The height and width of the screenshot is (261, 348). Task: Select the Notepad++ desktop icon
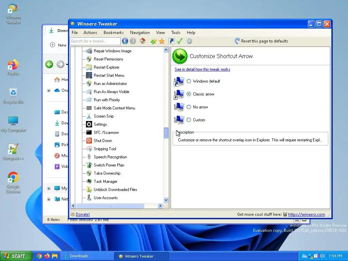point(13,152)
